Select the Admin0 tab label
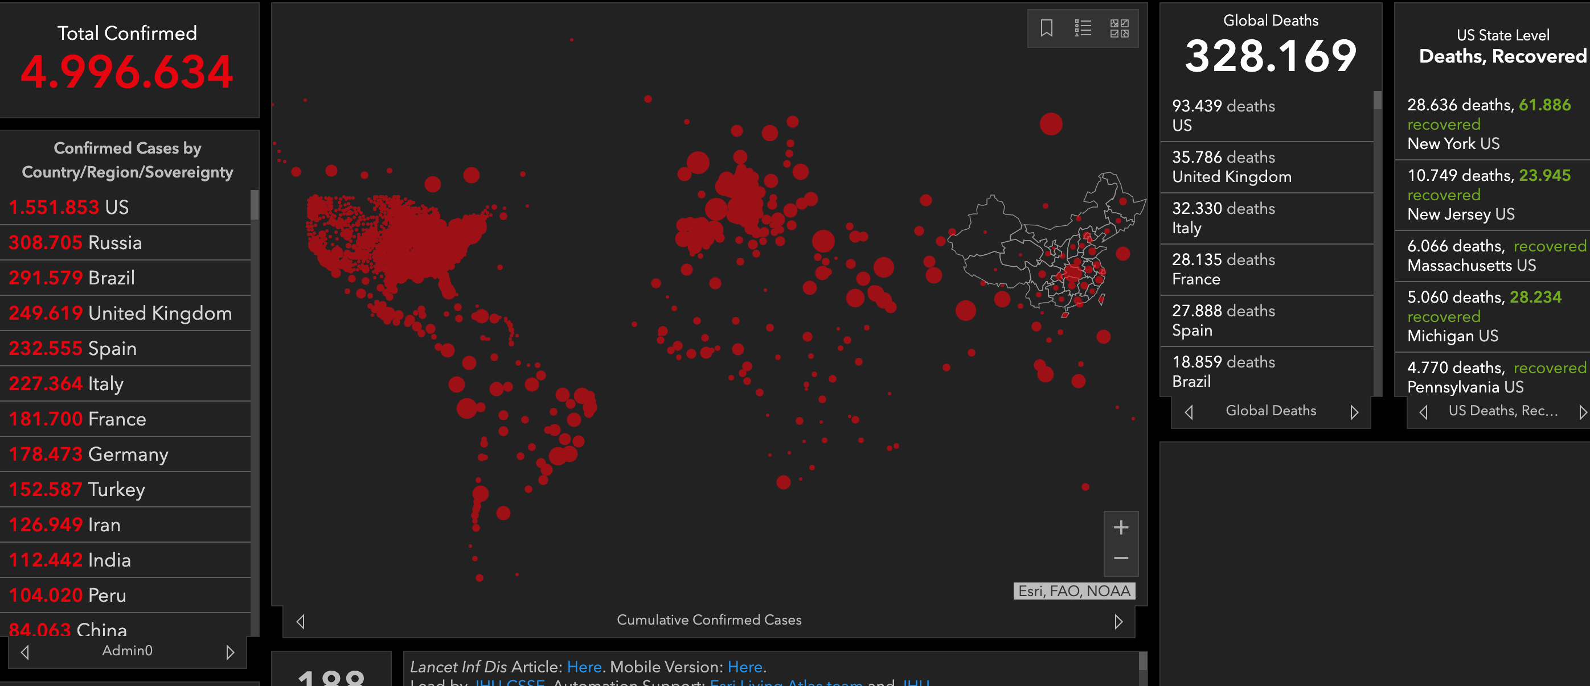The width and height of the screenshot is (1590, 686). (127, 651)
